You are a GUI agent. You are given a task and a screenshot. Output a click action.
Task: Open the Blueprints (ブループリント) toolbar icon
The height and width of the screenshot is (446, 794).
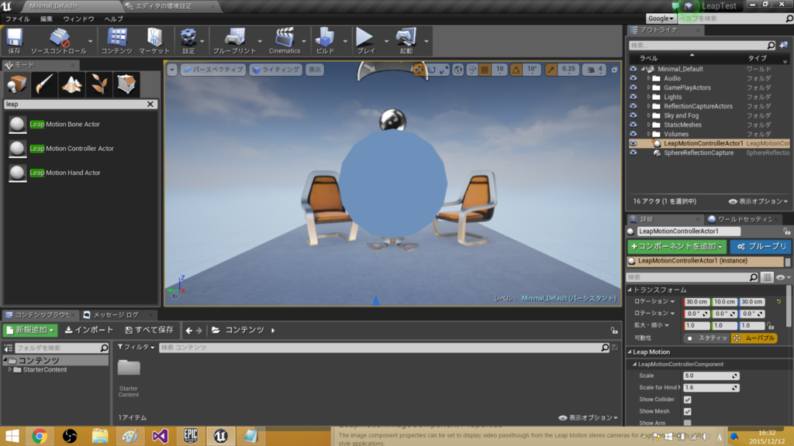(x=234, y=41)
